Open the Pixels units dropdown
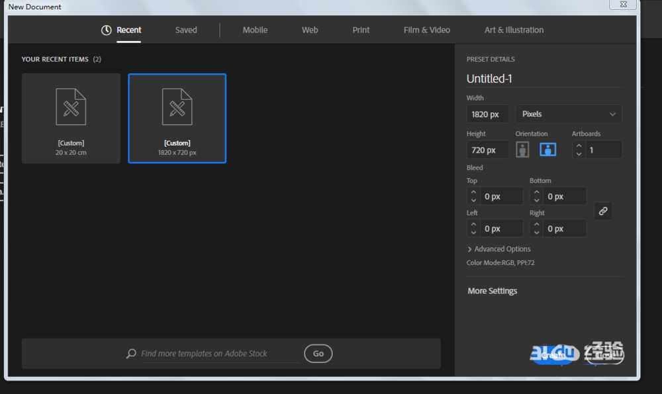 (568, 114)
